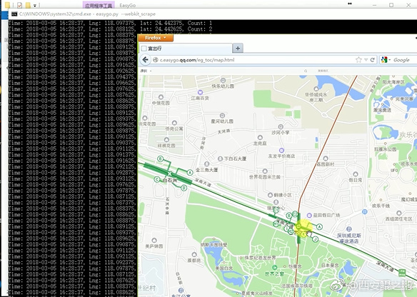
Task: Open the Explorer quick access toolbar dropdown
Action: click(34, 5)
